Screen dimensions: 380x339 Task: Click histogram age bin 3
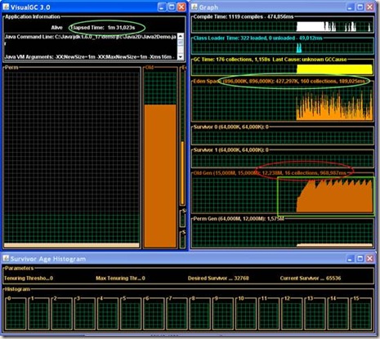coord(85,314)
